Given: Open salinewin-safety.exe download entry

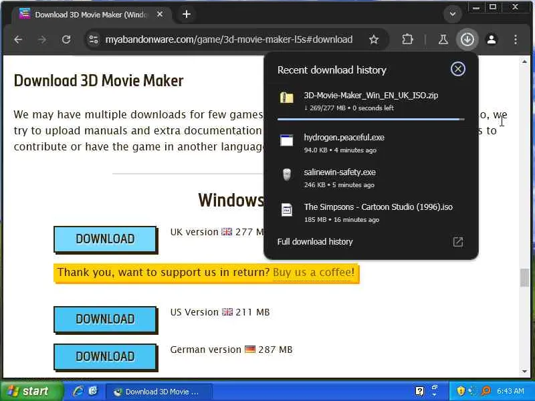Looking at the screenshot, I should pyautogui.click(x=371, y=178).
